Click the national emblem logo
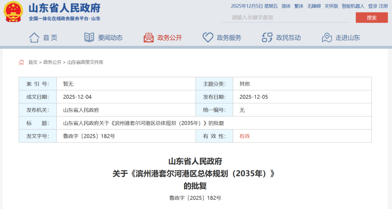Viewport: 392px width, 209px height. pos(13,12)
